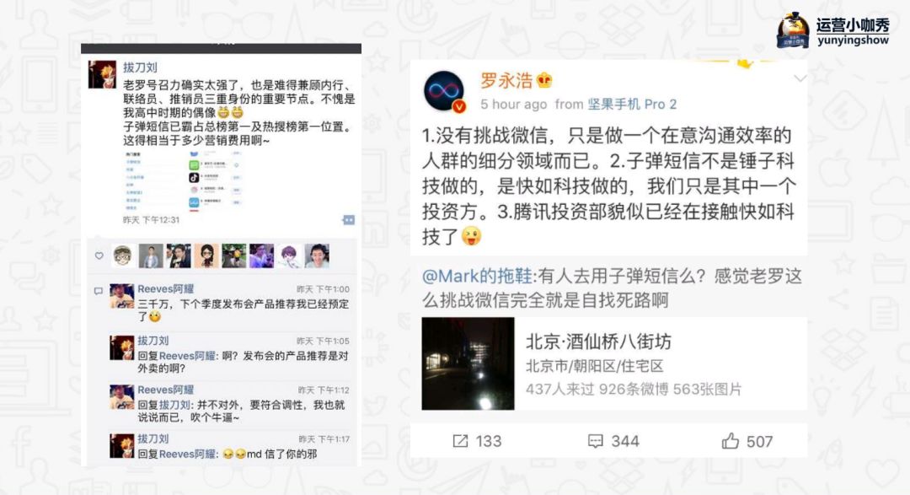Open 坚果手机 Pro 2 source link
Viewport: 910px width, 495px height.
[632, 105]
